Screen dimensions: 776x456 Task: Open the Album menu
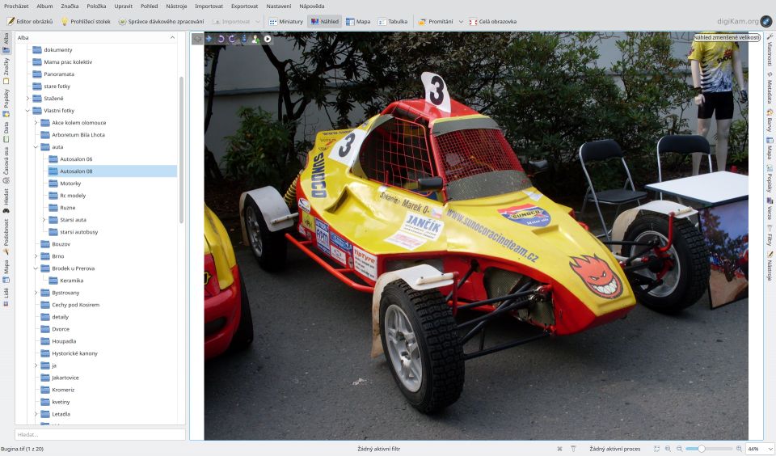pyautogui.click(x=44, y=6)
